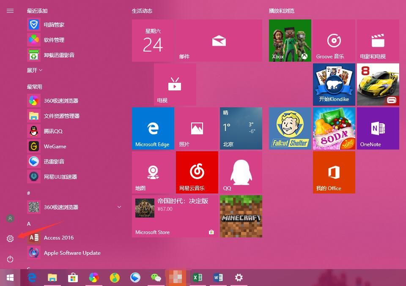
Task: Click the power button in Start sidebar
Action: [10, 259]
